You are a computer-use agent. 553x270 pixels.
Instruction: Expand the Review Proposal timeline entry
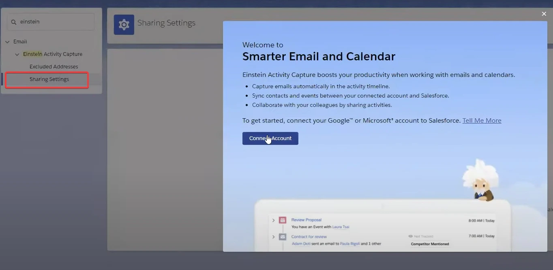[x=273, y=220]
